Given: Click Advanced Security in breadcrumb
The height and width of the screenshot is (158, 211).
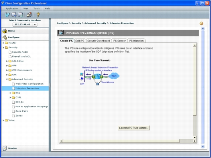Looking at the screenshot, I should pyautogui.click(x=95, y=23).
